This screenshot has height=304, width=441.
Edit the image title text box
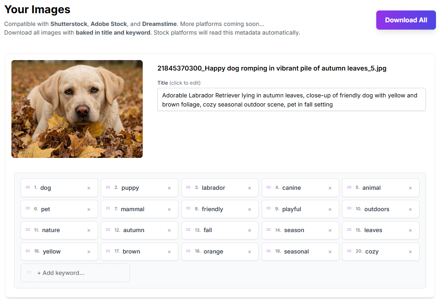pos(291,100)
